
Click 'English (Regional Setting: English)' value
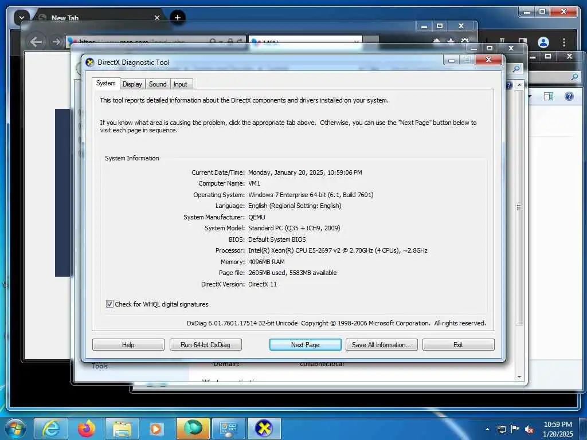pos(295,206)
